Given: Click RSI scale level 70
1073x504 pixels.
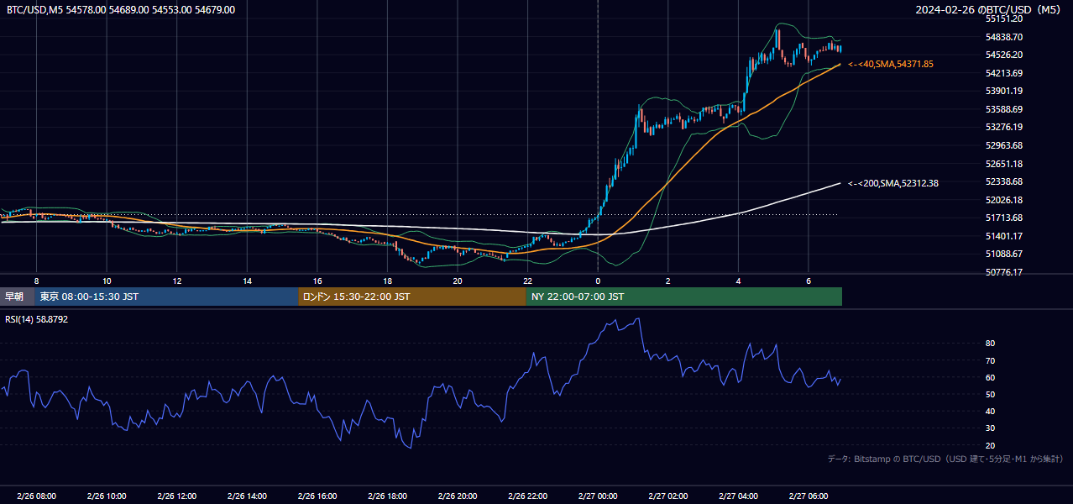Looking at the screenshot, I should [990, 360].
